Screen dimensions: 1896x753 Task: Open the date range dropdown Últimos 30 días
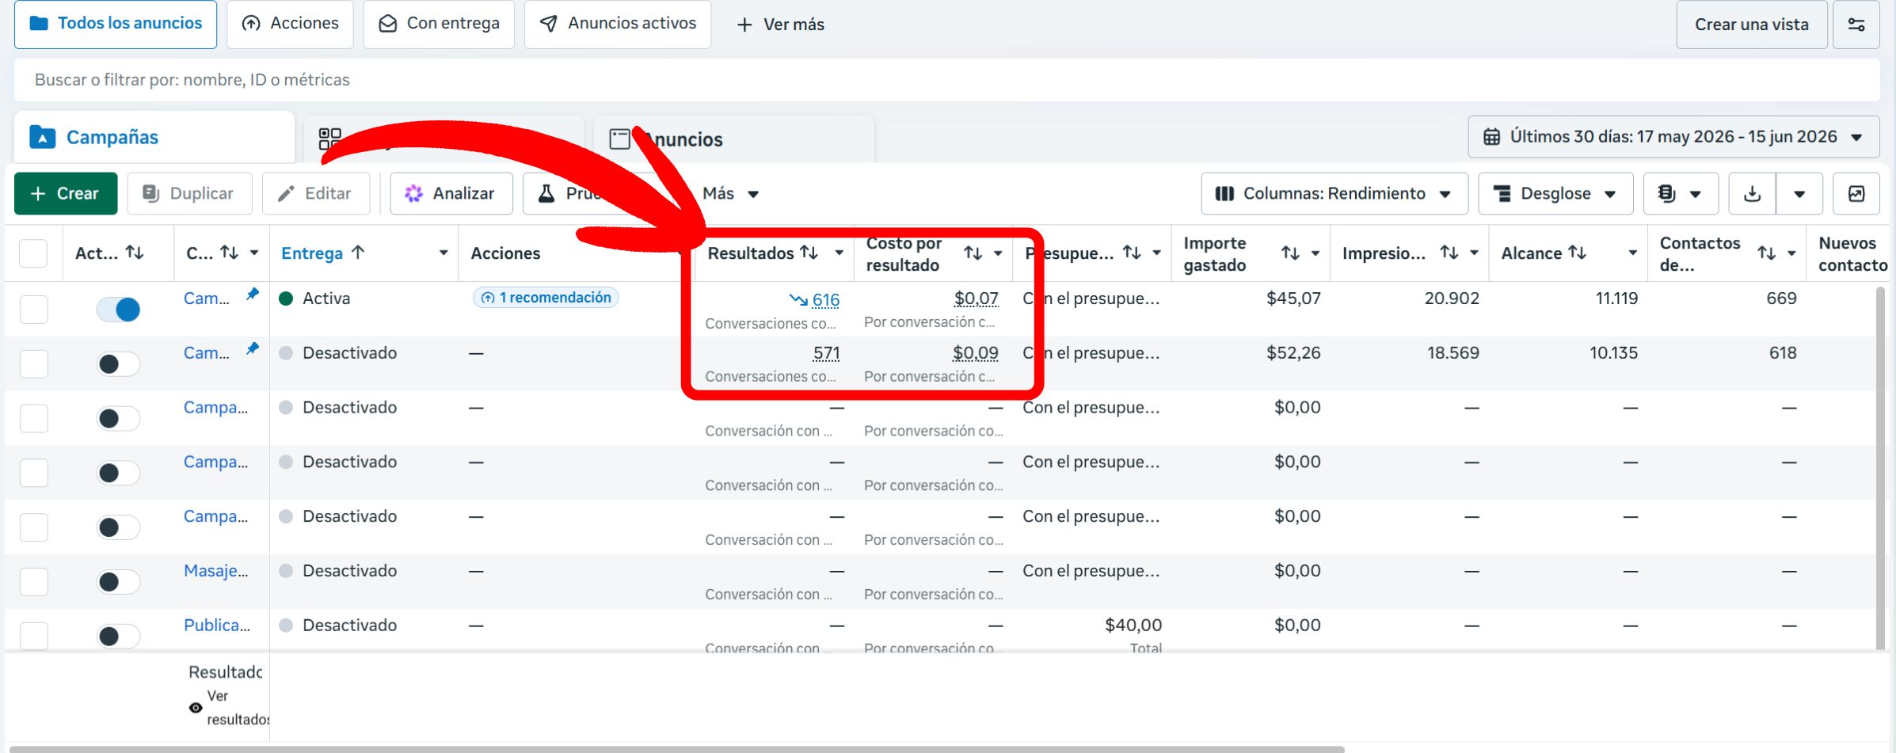[x=1673, y=137]
